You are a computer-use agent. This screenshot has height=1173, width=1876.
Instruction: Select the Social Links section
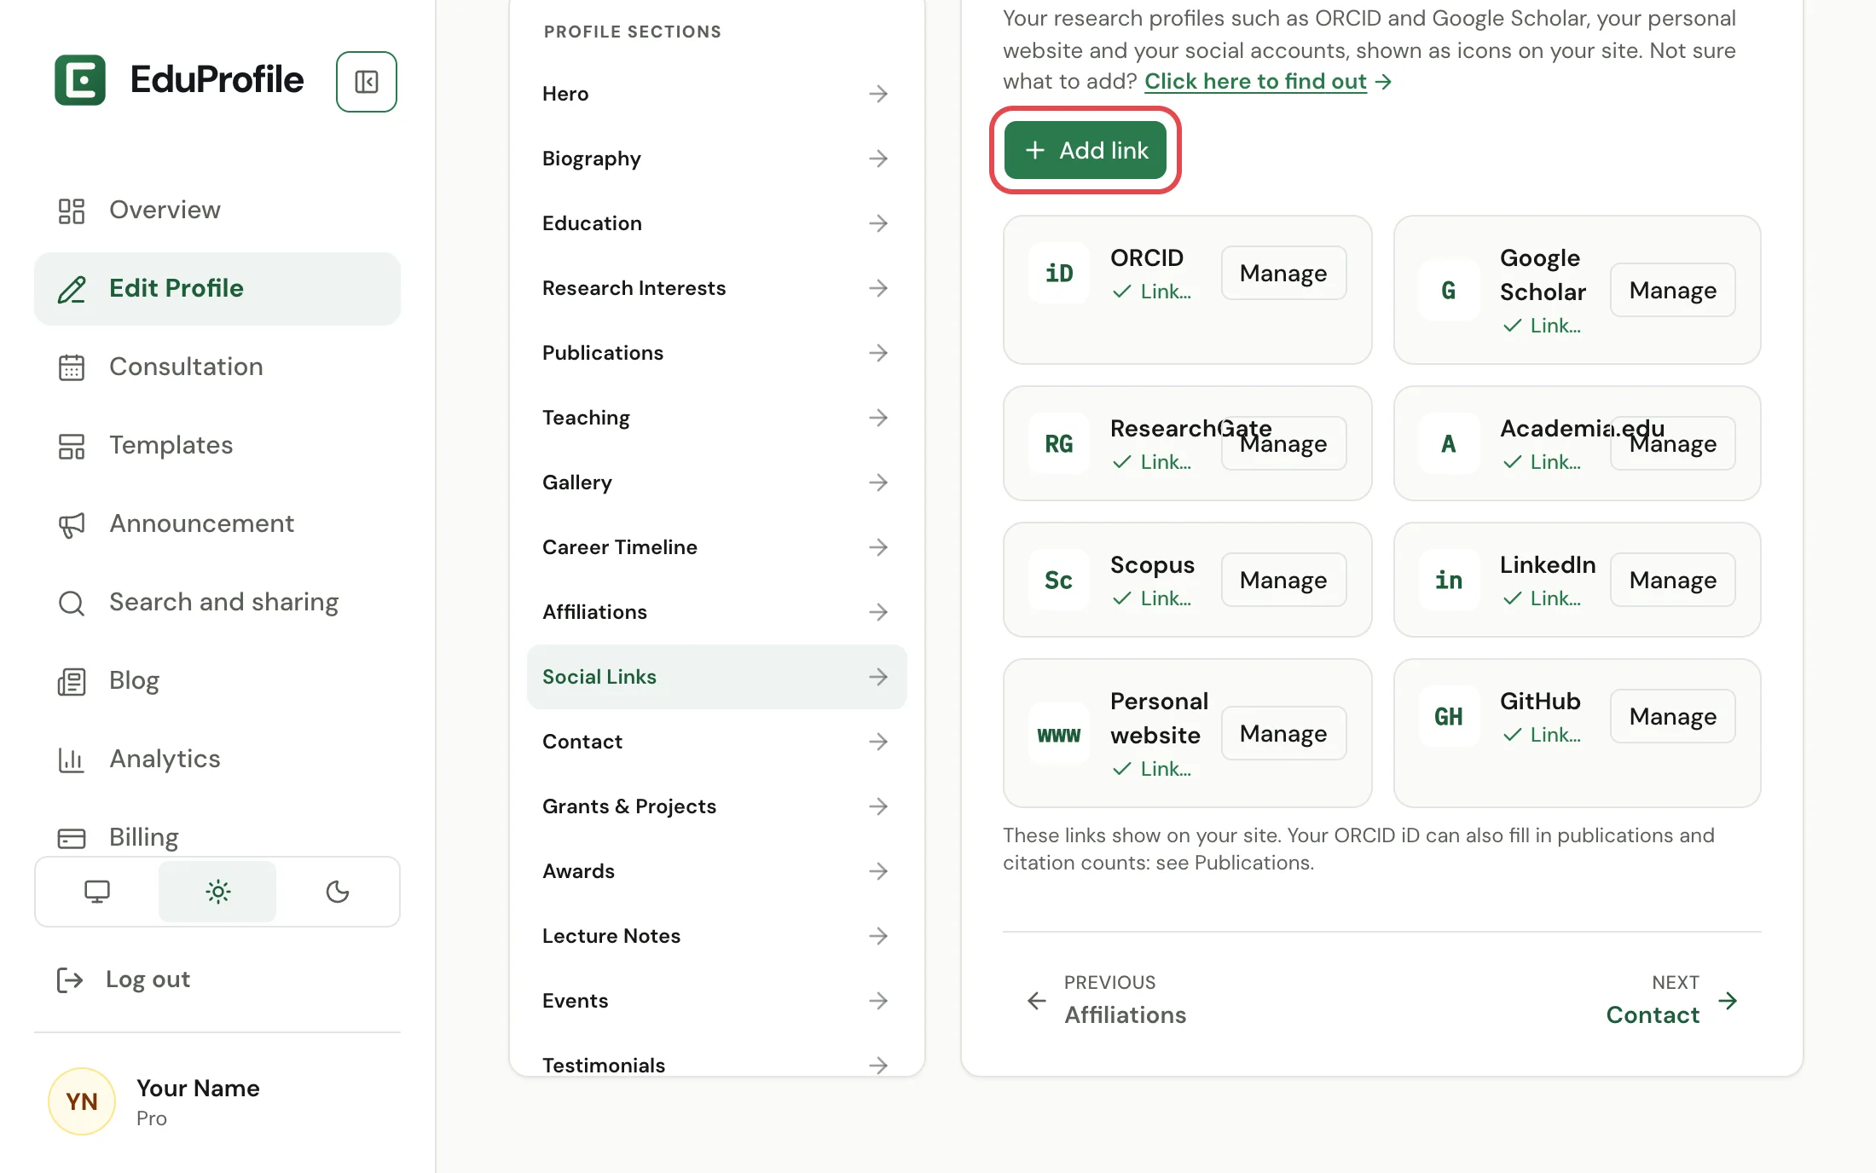716,677
